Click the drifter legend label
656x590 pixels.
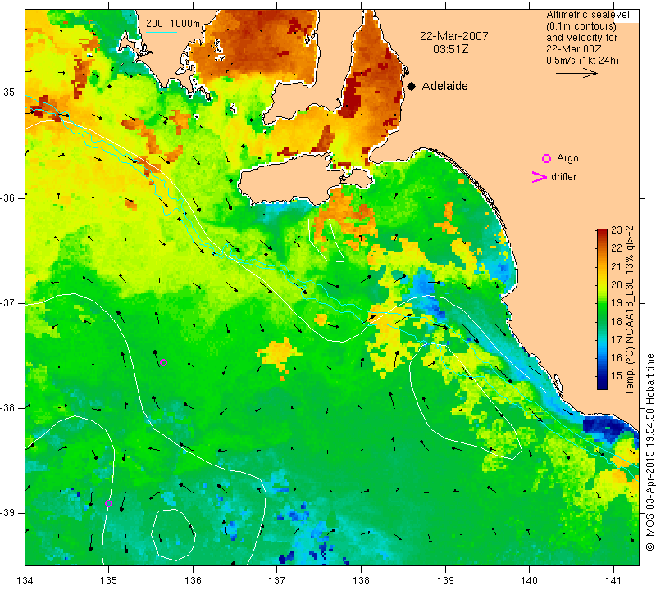click(563, 177)
